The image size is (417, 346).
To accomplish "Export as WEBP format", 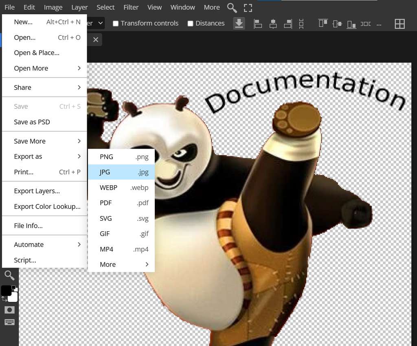I will (121, 187).
